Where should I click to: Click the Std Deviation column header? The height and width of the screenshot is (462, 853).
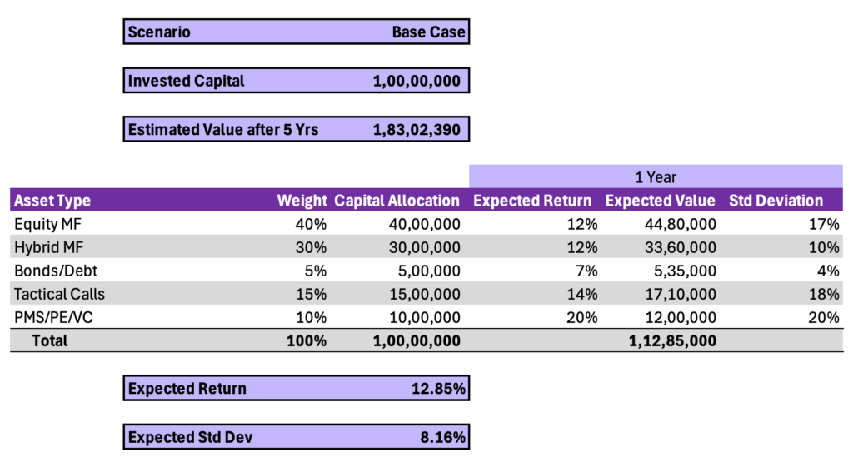776,201
